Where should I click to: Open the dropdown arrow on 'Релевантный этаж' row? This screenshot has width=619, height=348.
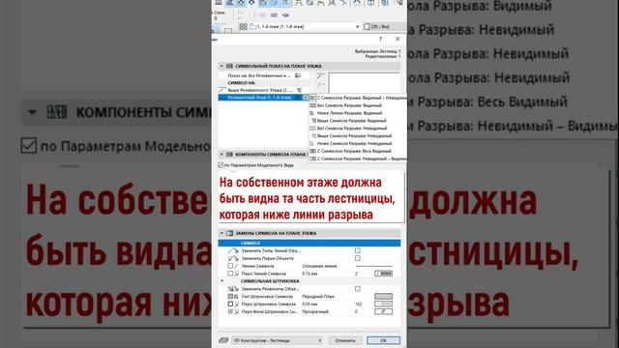(x=305, y=98)
